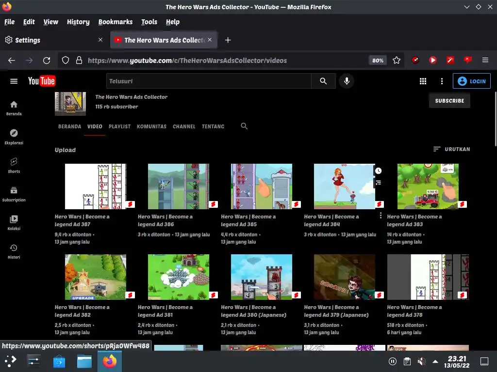Viewport: 497px width, 372px height.
Task: Open the Edit menu
Action: [29, 22]
